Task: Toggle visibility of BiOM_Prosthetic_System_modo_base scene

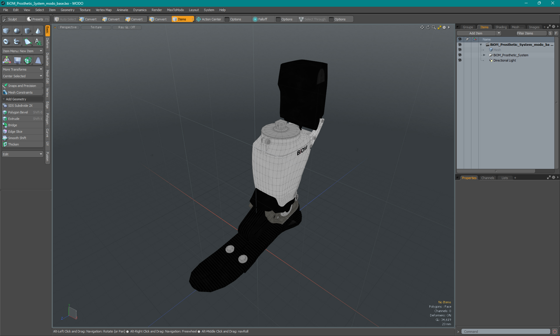Action: point(460,45)
